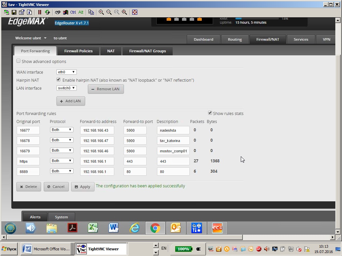Open Outlook in the remote taskbar

pos(176,228)
